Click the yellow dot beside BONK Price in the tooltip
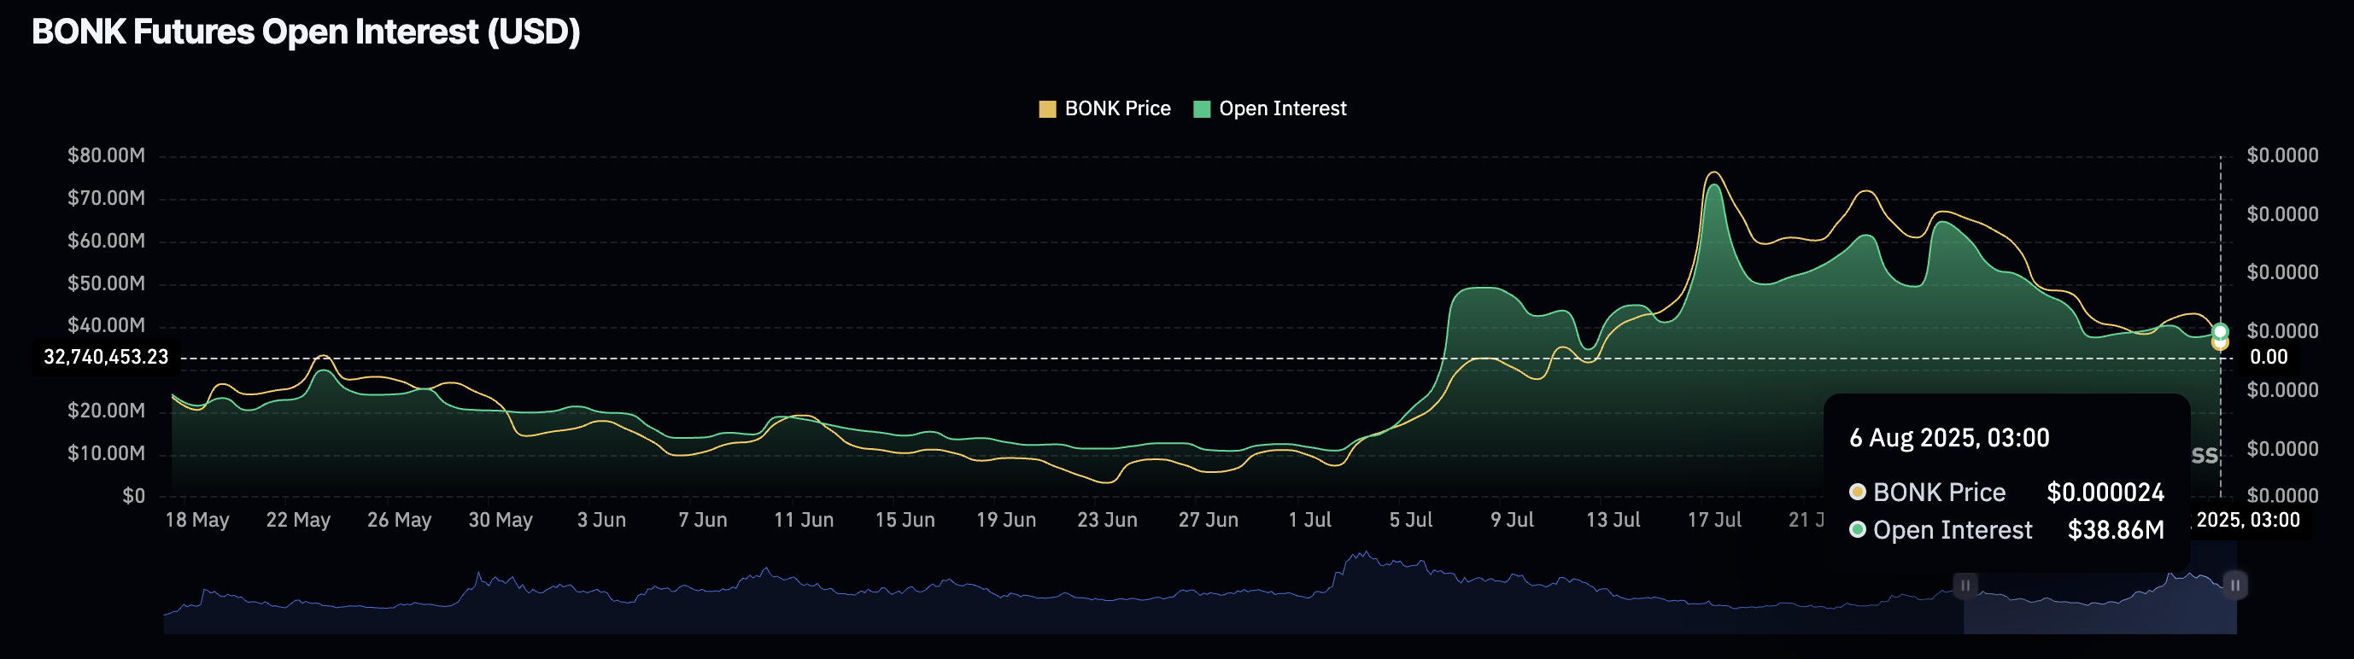 tap(1858, 492)
